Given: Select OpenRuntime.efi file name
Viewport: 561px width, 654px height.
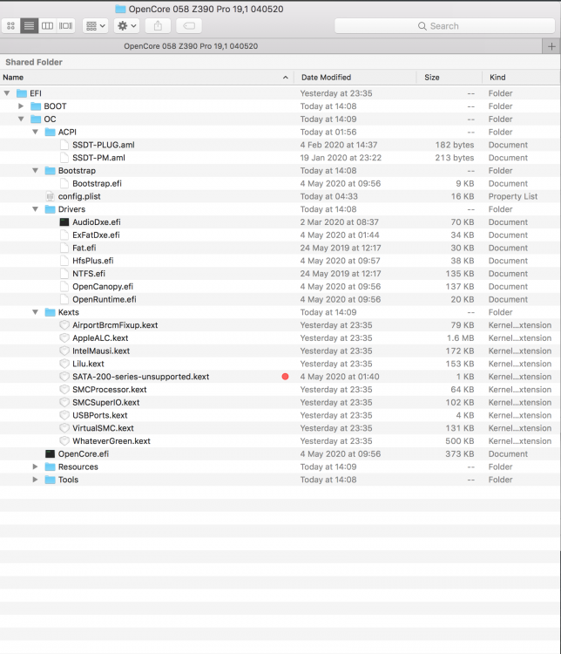Looking at the screenshot, I should (105, 299).
